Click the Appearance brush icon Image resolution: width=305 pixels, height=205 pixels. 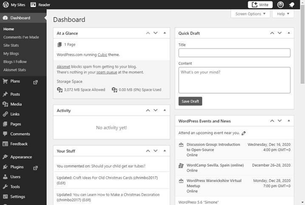[x=5, y=157]
